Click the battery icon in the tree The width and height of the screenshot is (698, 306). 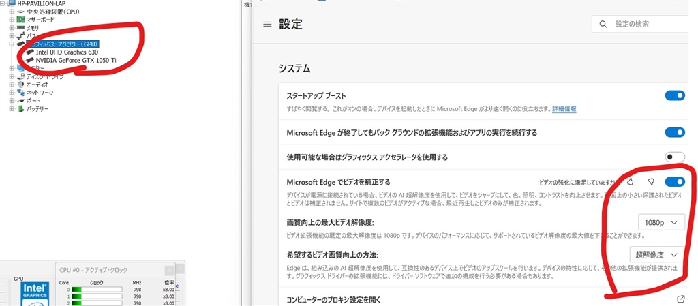[20, 109]
